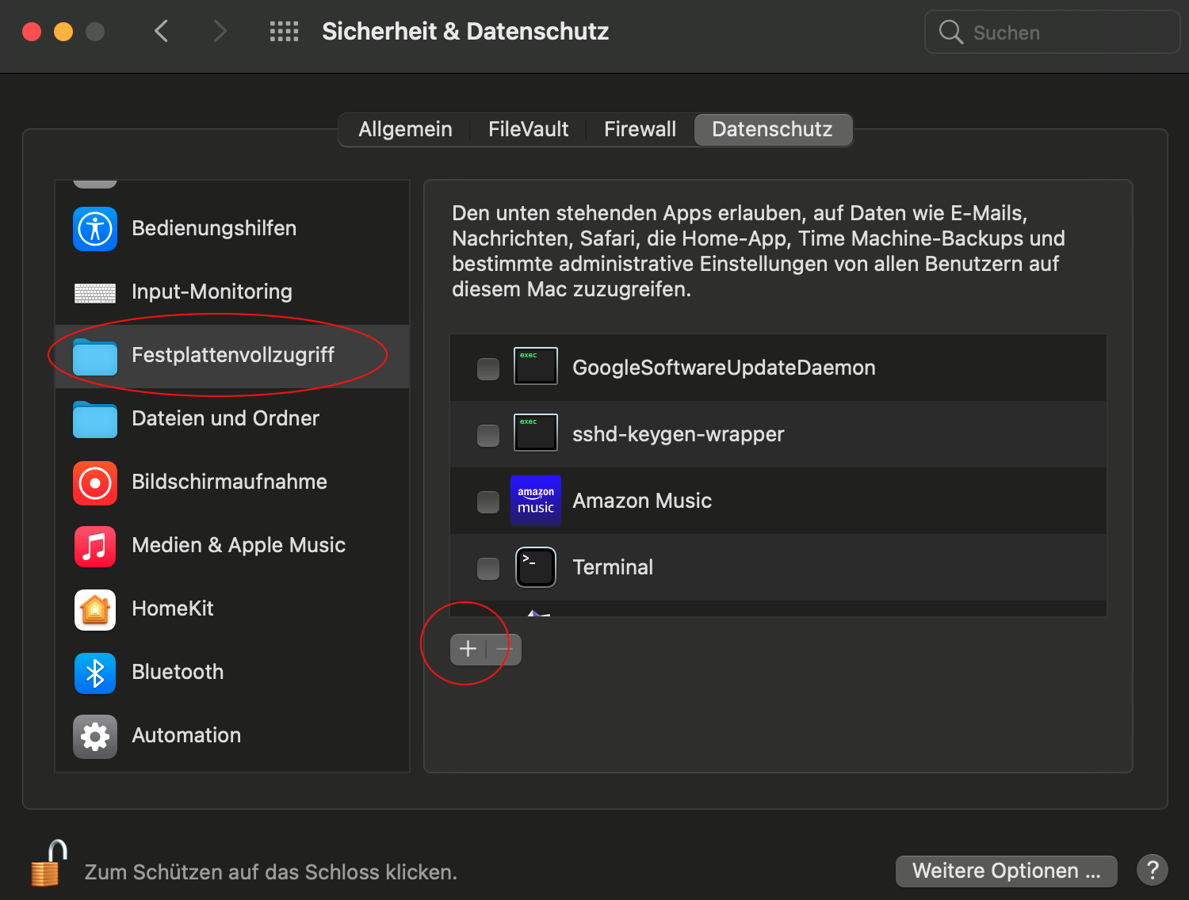Open Bildschirmaufnahme via its red record icon
Screen dimensions: 1189x900
[x=95, y=482]
